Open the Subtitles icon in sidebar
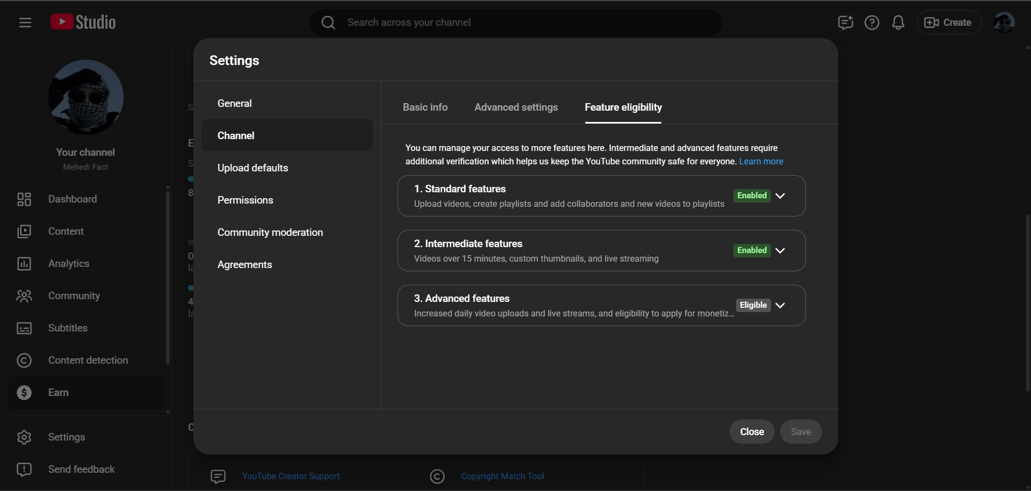The image size is (1031, 491). coord(24,328)
